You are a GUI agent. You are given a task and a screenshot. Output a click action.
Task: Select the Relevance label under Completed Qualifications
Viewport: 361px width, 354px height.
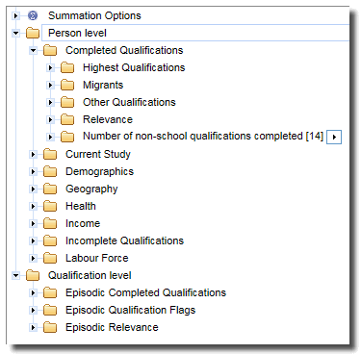tap(108, 119)
